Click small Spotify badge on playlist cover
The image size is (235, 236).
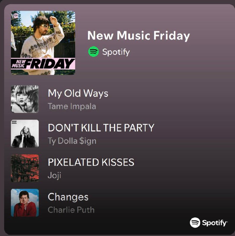[x=16, y=16]
